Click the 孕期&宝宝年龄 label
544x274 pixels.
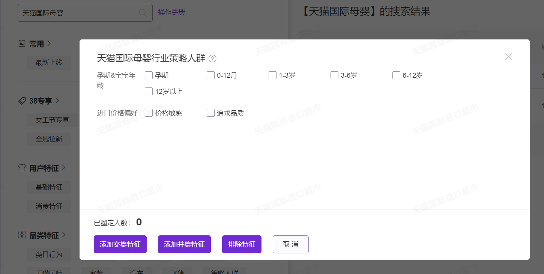(x=116, y=80)
